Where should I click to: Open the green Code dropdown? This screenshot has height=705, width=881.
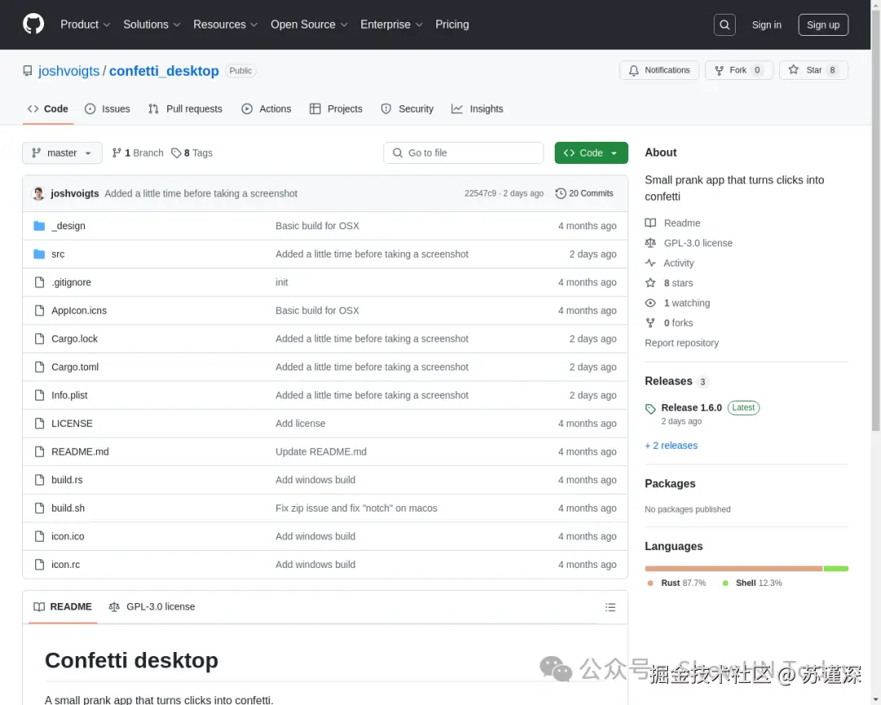(591, 153)
